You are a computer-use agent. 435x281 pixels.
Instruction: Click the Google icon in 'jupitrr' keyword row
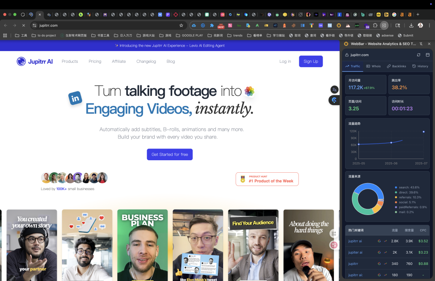[379, 264]
